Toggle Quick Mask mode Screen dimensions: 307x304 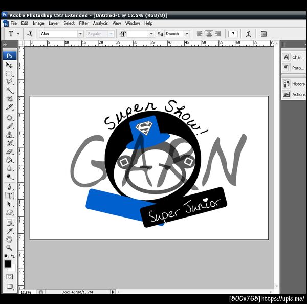[x=9, y=277]
